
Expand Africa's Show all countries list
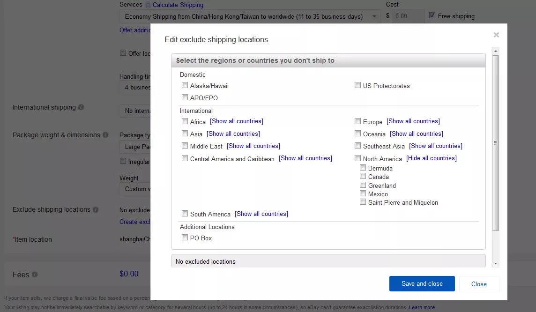236,121
